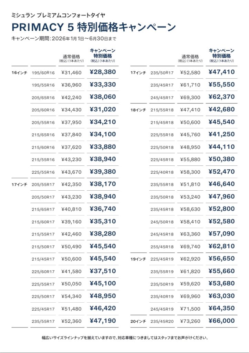Click the regular price ¥69,740

[x=190, y=247]
